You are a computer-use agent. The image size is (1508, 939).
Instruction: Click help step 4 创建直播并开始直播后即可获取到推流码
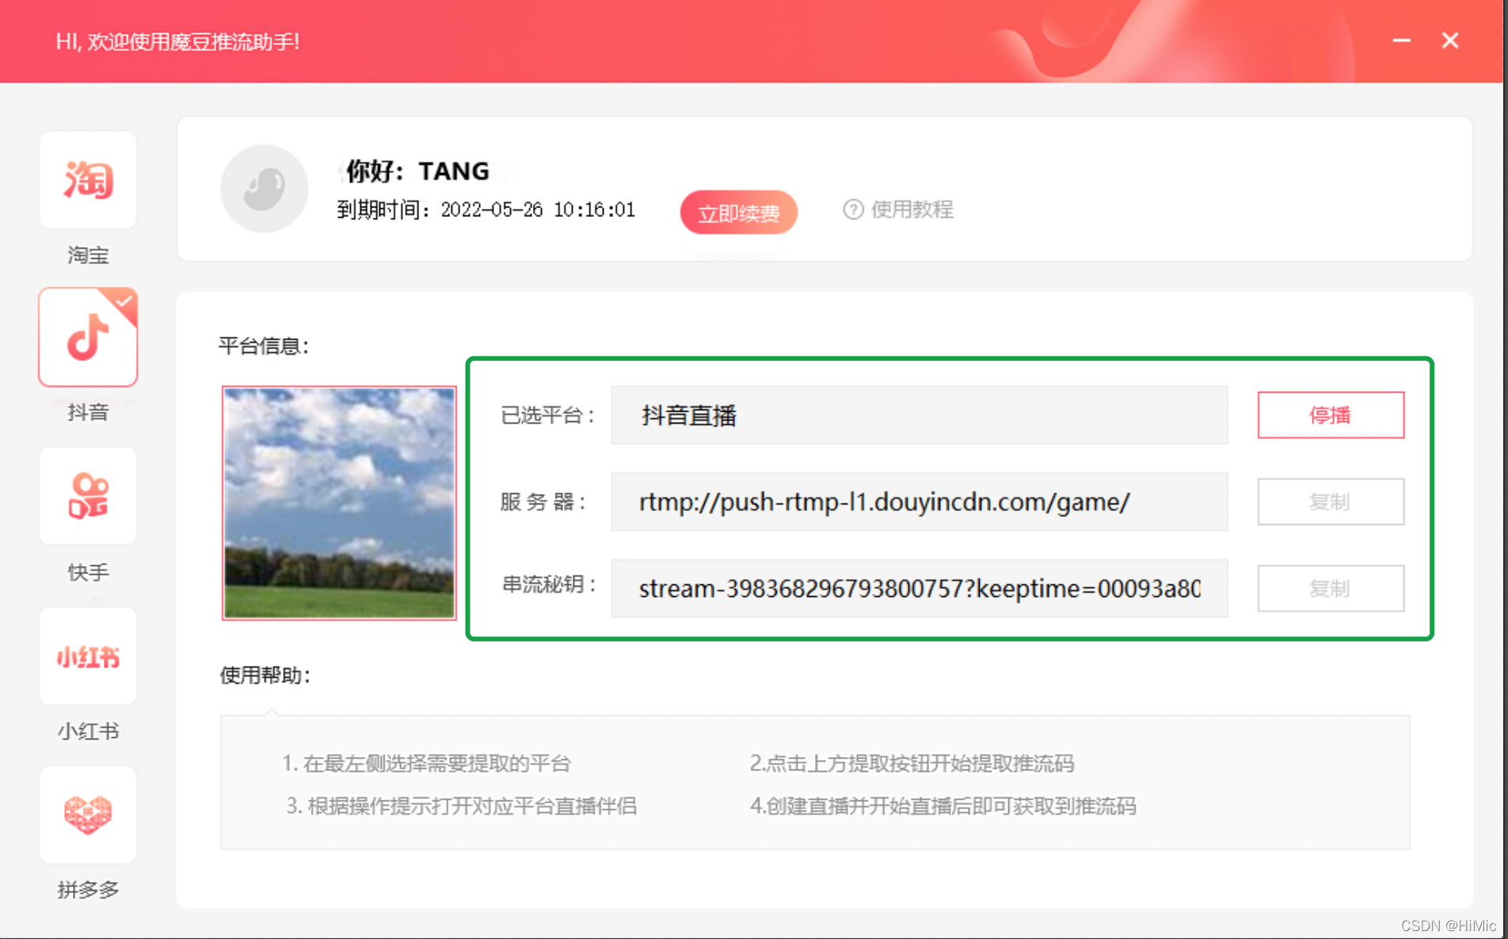click(x=943, y=806)
